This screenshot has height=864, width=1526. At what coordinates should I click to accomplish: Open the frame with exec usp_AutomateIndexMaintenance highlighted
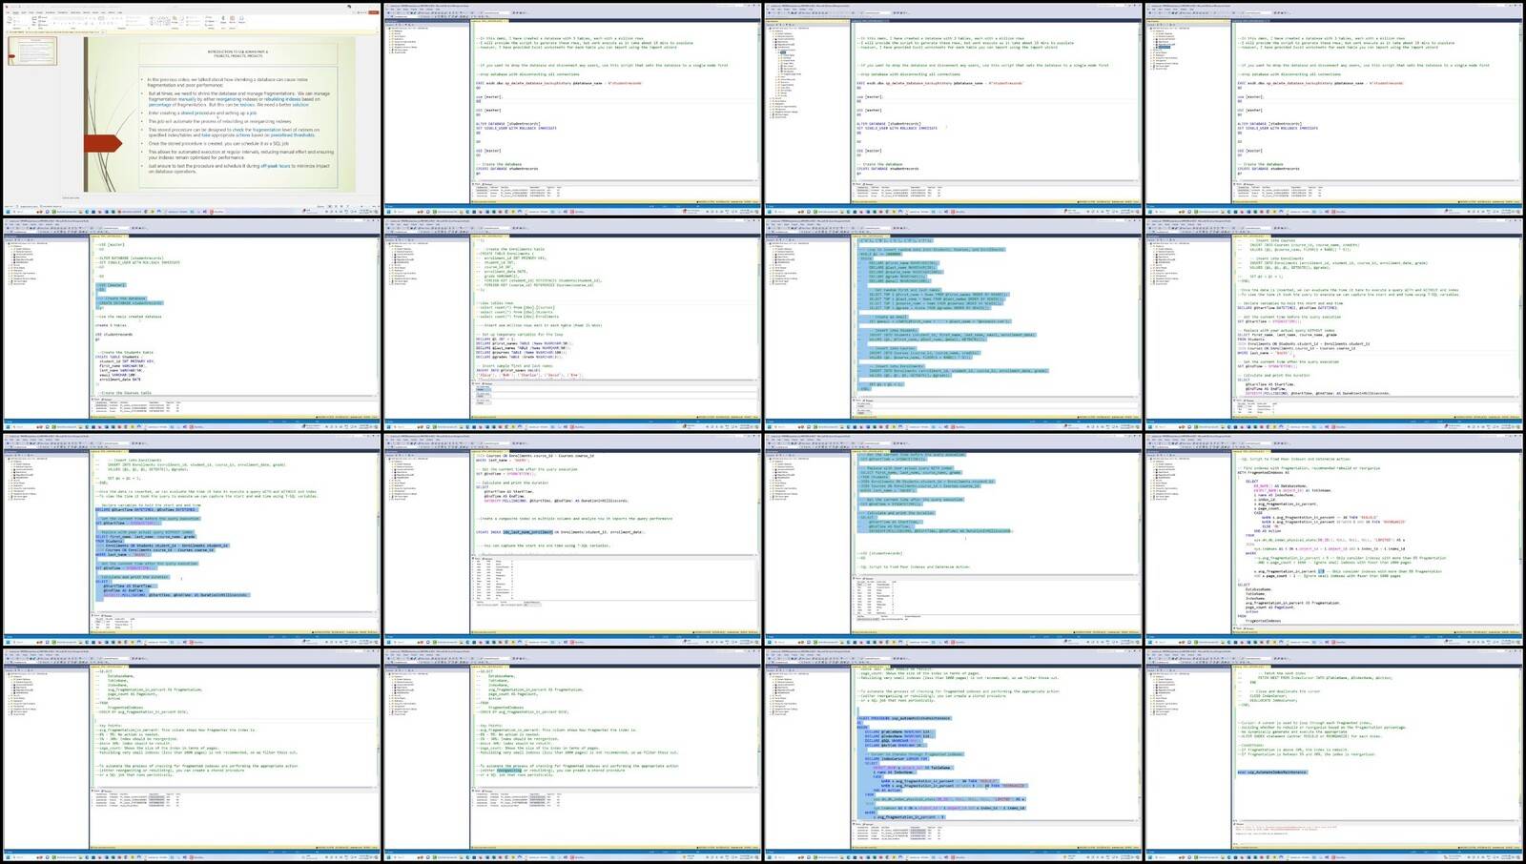[1335, 755]
